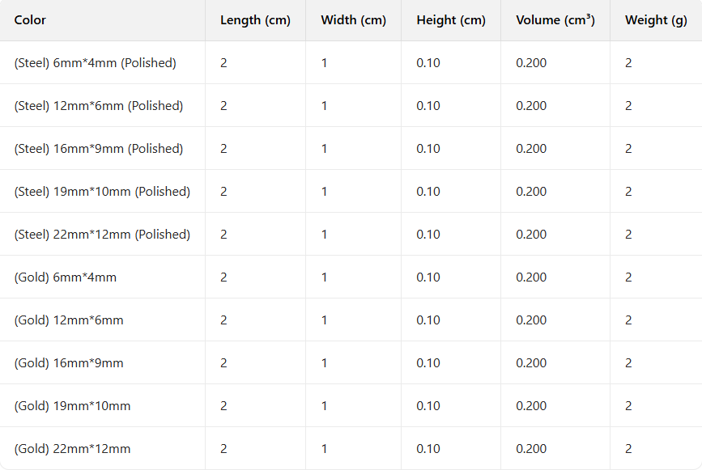Select the (Gold) 6mm*4mm cell
The height and width of the screenshot is (470, 702).
[x=66, y=277]
